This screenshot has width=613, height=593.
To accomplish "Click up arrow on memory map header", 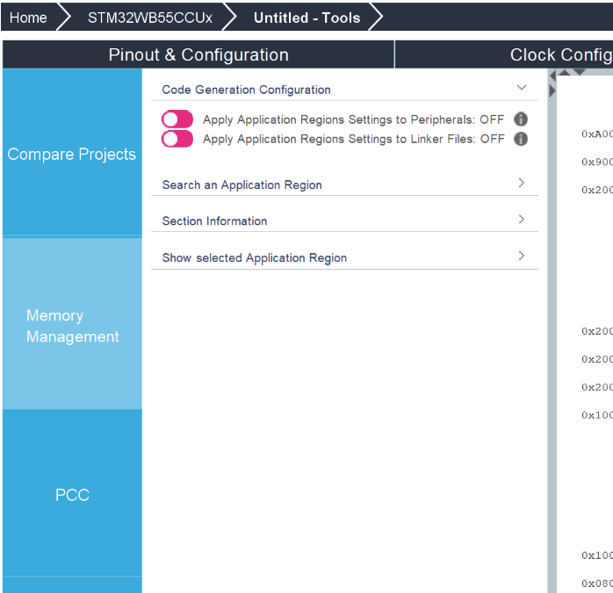I will point(564,72).
